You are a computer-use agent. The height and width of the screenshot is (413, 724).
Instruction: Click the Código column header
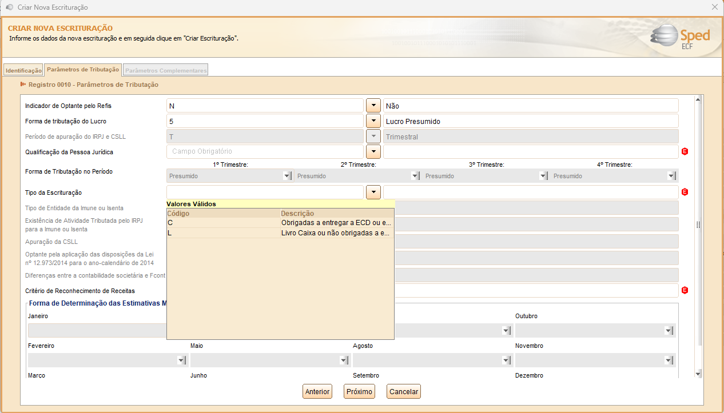(x=224, y=213)
